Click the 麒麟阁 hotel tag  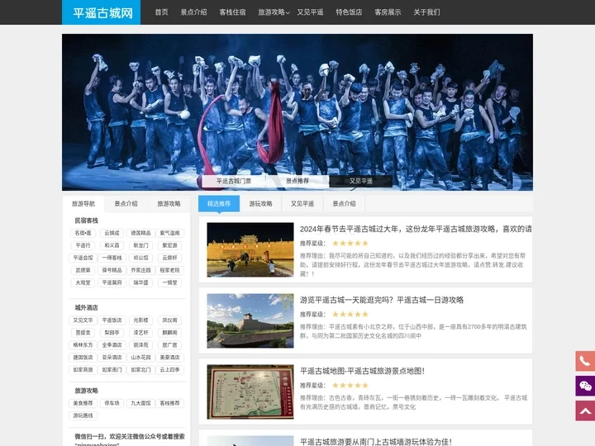pos(169,333)
